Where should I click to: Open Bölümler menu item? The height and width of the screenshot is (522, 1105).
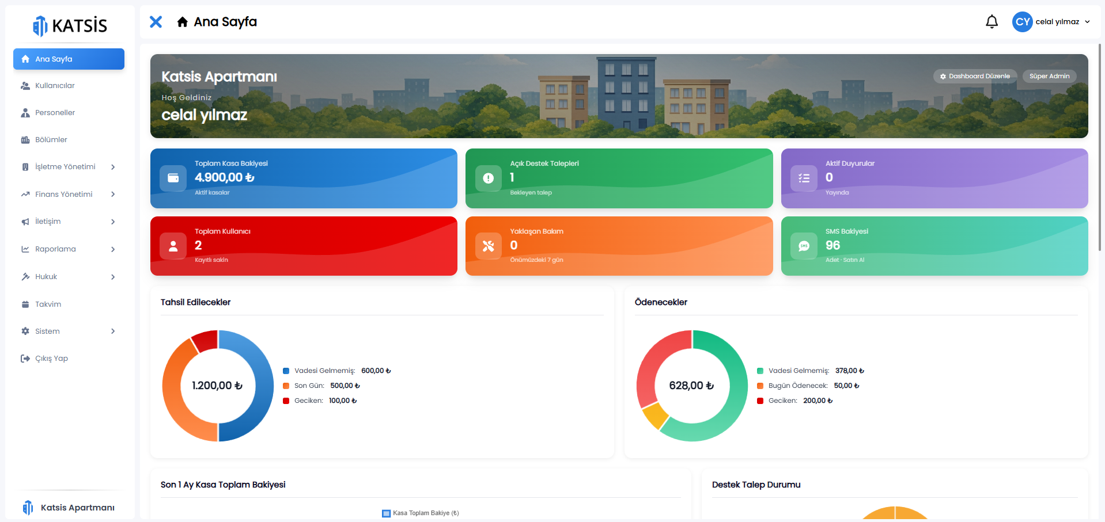[69, 140]
